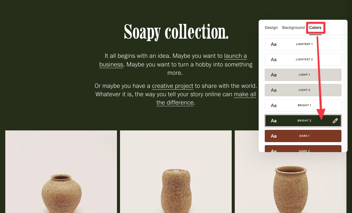
Task: Choose the Lightest 1 color theme
Action: click(x=303, y=44)
